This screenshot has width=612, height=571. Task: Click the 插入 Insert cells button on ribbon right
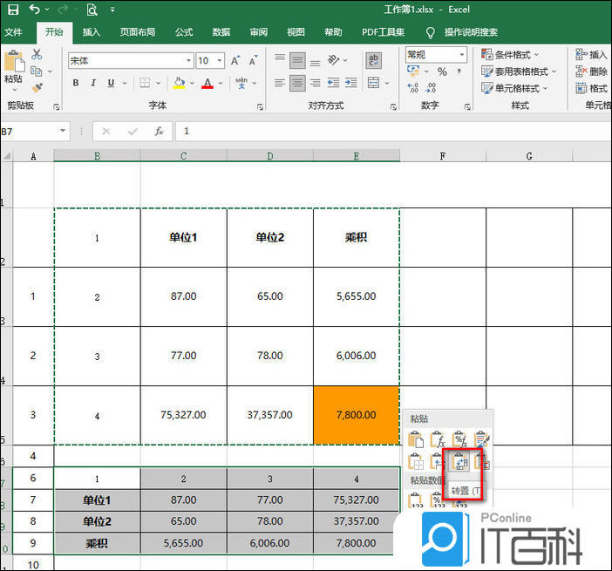pos(591,54)
